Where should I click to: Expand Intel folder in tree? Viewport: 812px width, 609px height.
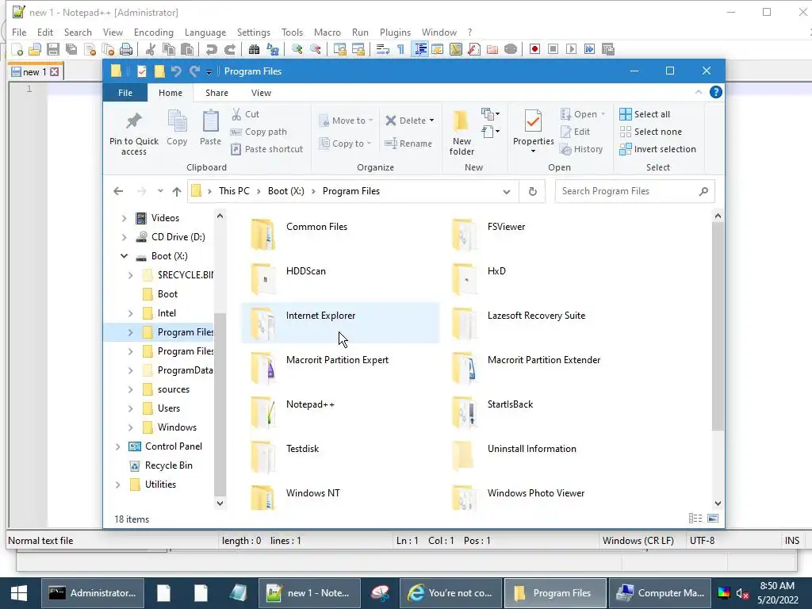[x=131, y=313]
